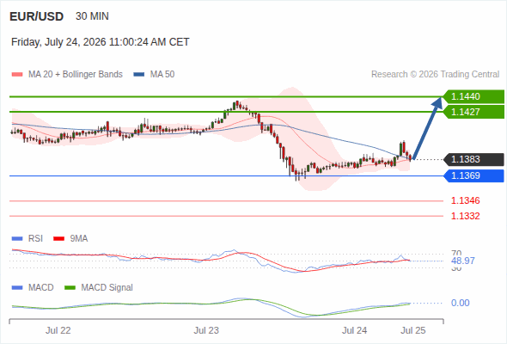Select the 1.1383 current price tag
This screenshot has width=507, height=344.
coord(473,160)
